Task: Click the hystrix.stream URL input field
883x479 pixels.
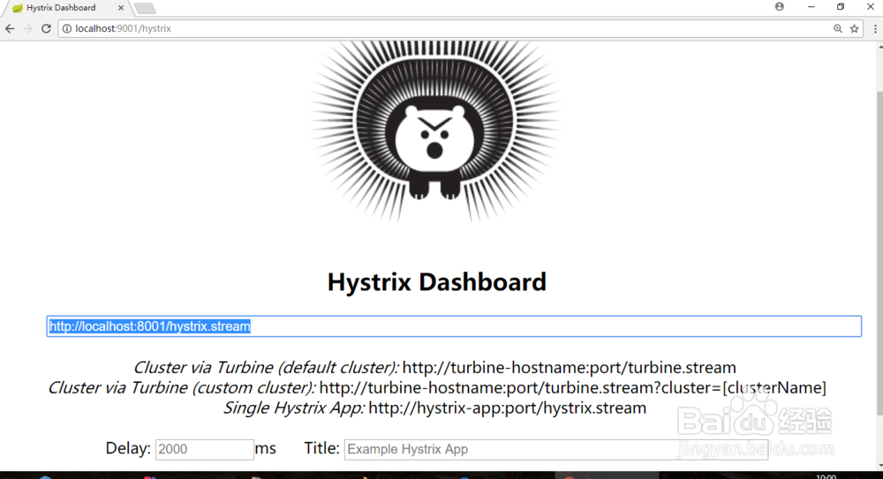Action: click(x=454, y=326)
